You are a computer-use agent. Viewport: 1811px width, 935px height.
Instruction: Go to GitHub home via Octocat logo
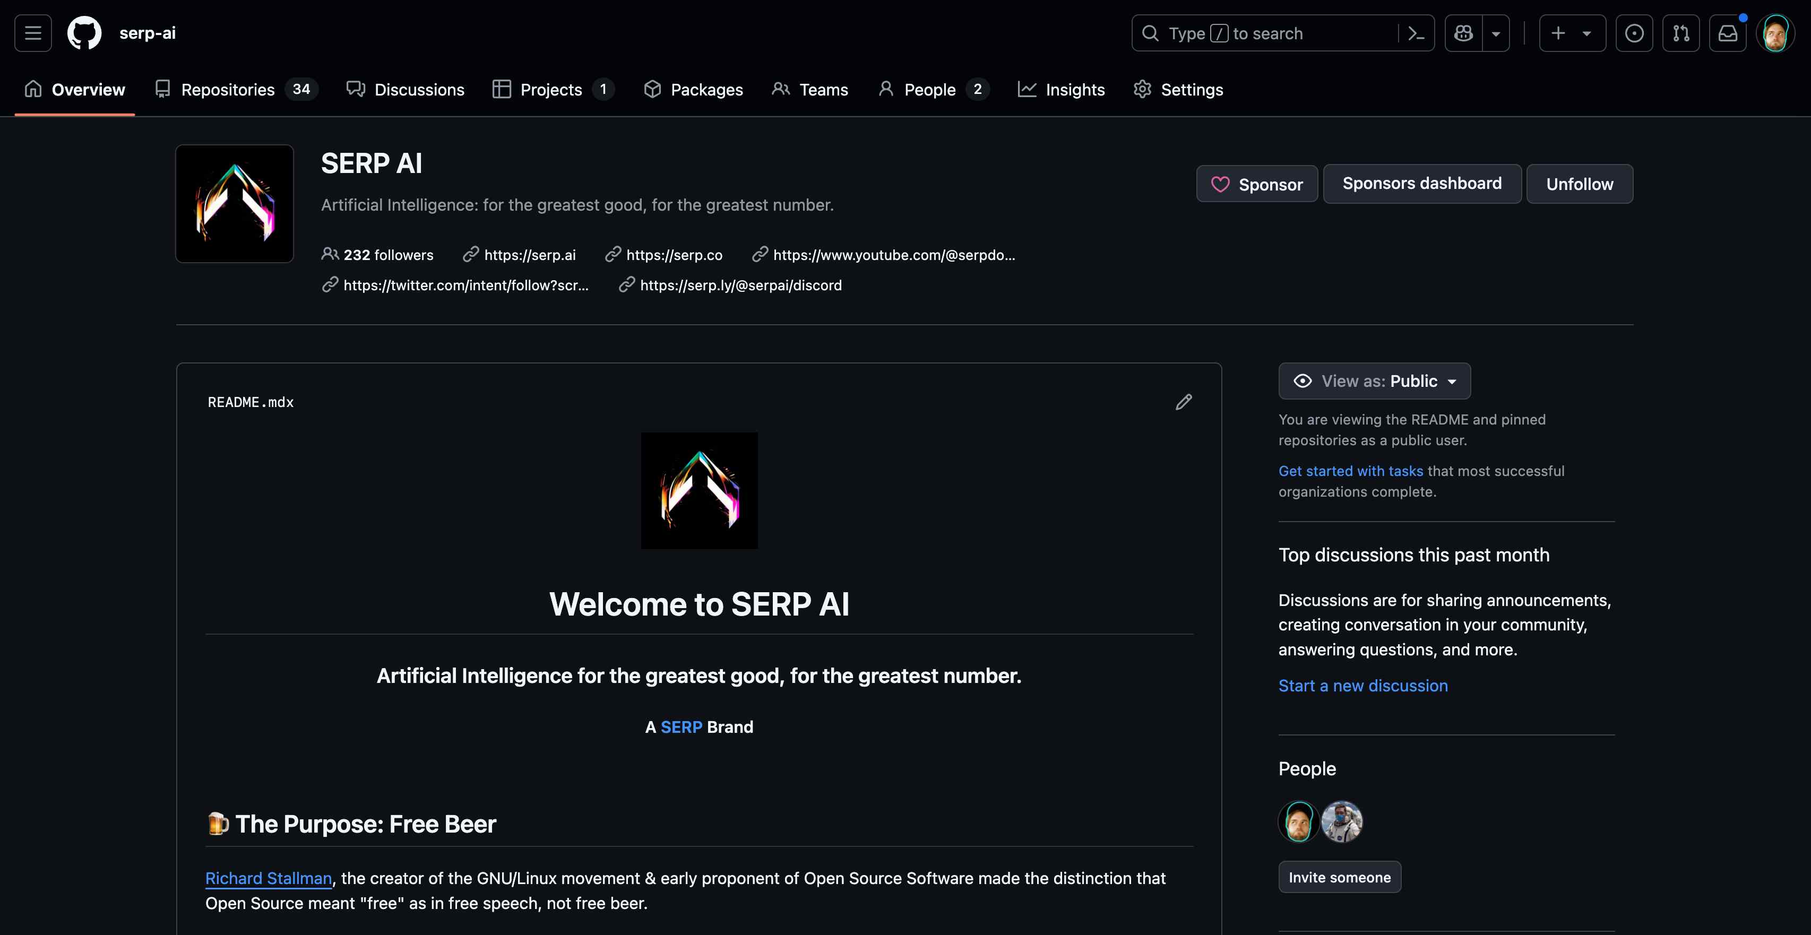click(84, 33)
